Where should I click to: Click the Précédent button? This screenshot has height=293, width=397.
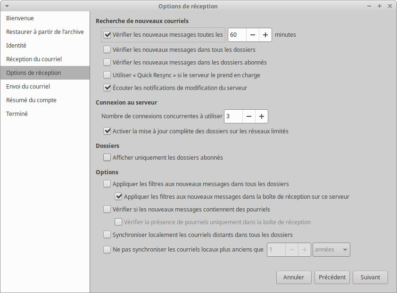point(332,277)
